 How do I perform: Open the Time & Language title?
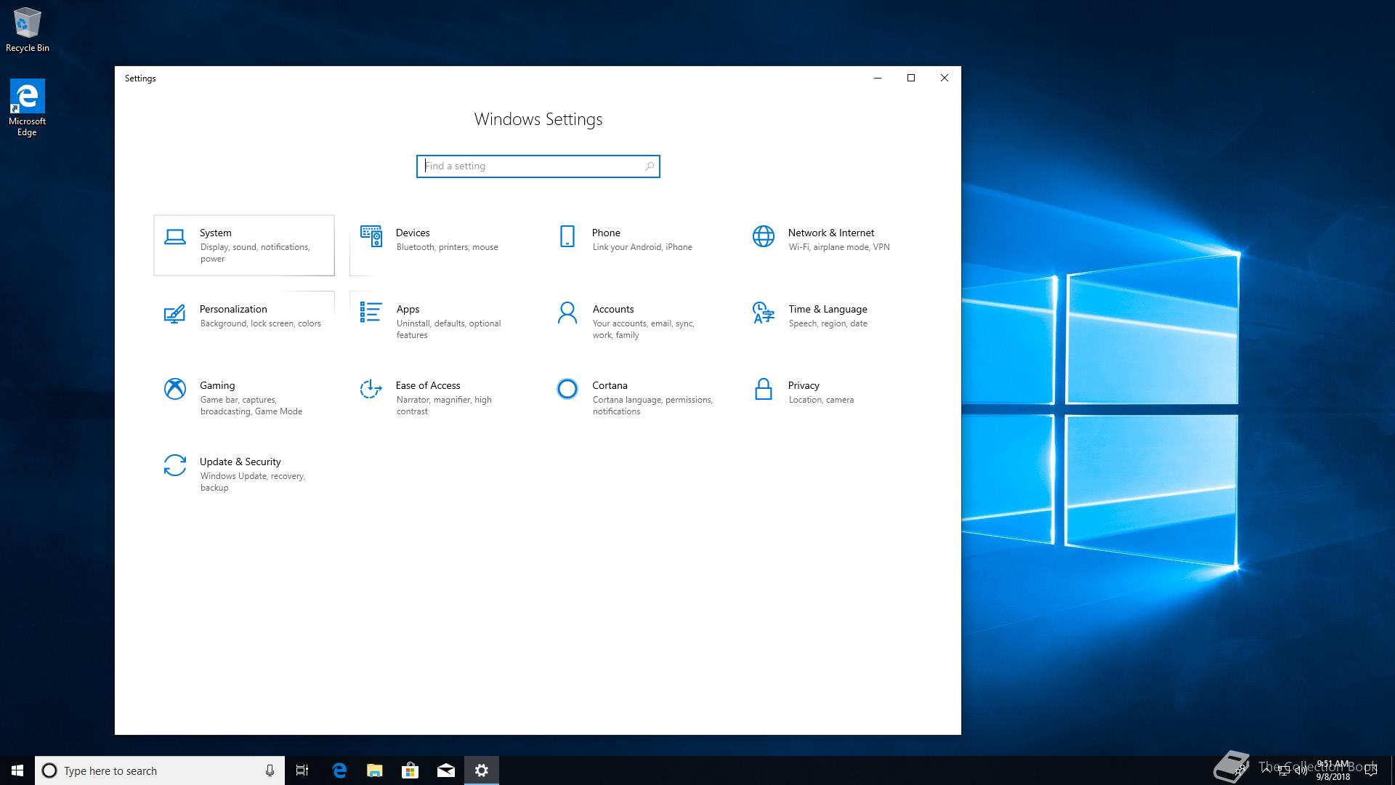[828, 309]
